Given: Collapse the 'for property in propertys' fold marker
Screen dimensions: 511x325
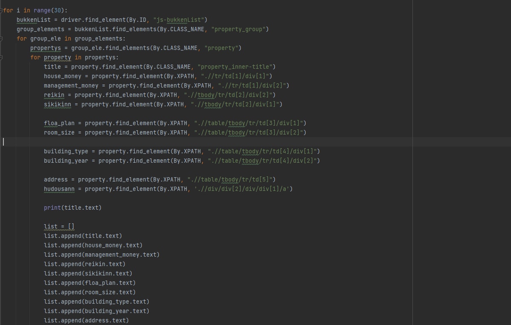Looking at the screenshot, I should [1, 58].
